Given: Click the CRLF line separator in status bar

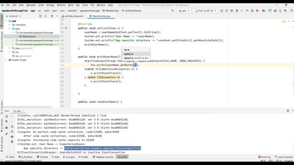Looking at the screenshot, I should (271, 161).
